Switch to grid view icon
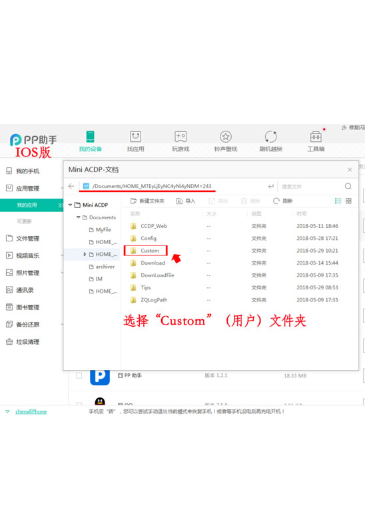 click(x=348, y=201)
